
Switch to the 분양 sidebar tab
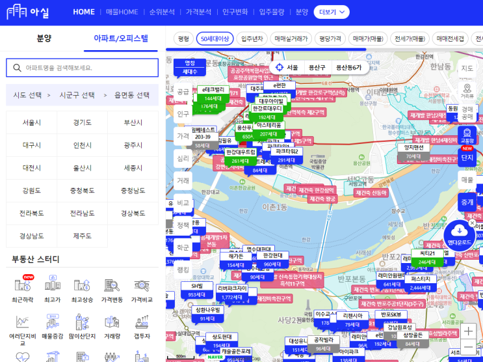pos(44,38)
